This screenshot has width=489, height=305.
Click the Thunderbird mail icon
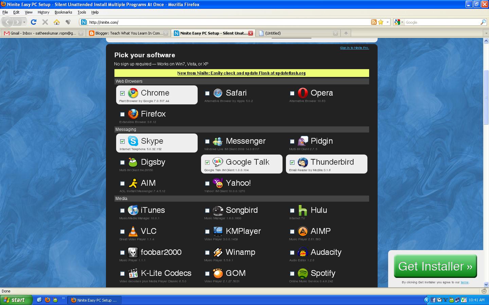[x=303, y=162]
